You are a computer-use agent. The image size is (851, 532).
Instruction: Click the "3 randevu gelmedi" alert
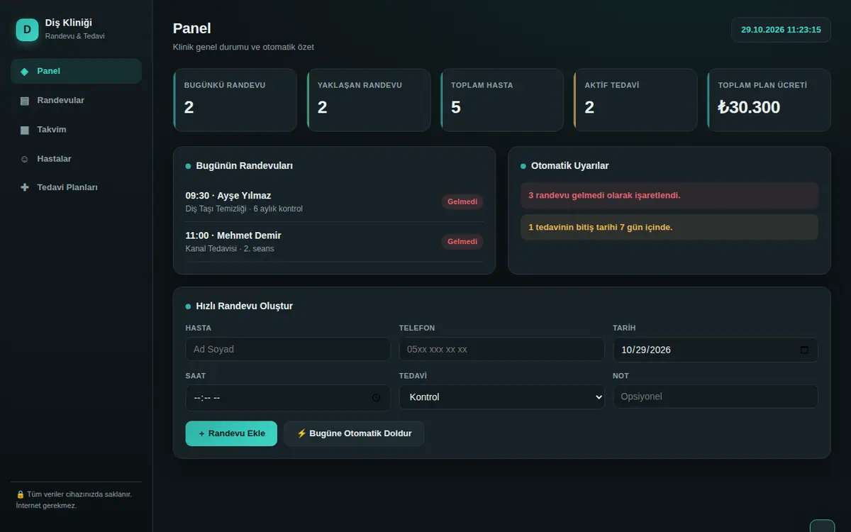pyautogui.click(x=669, y=195)
